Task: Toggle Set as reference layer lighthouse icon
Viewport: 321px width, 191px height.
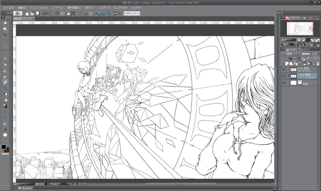Action: point(295,59)
